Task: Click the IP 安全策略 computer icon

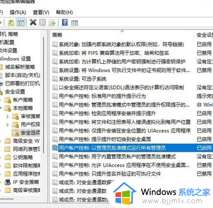Action: (7, 182)
